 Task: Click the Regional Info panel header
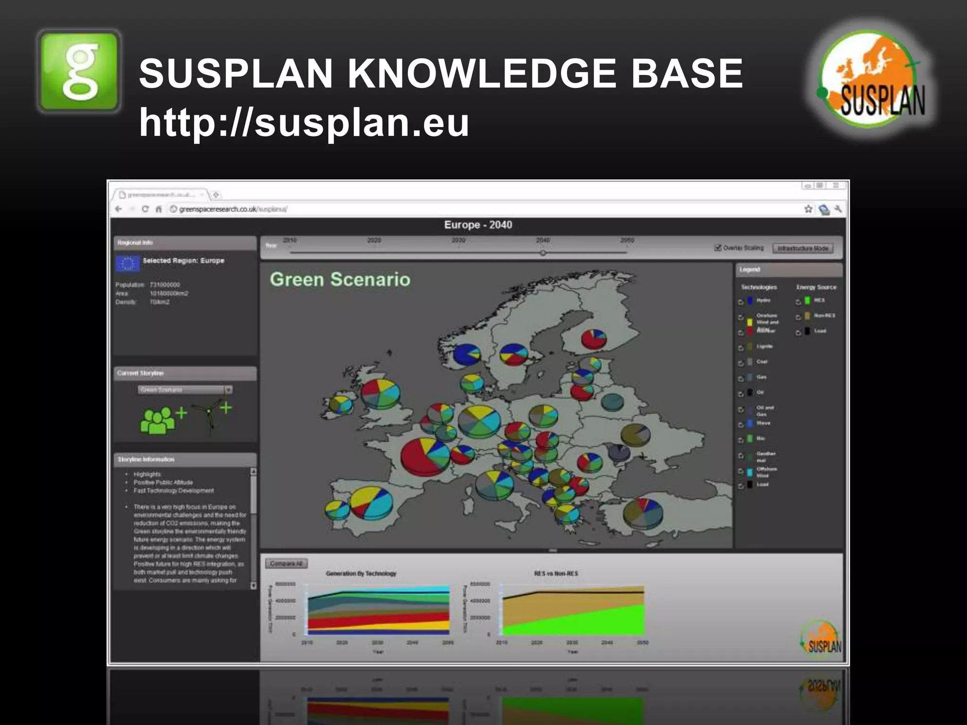coord(185,243)
